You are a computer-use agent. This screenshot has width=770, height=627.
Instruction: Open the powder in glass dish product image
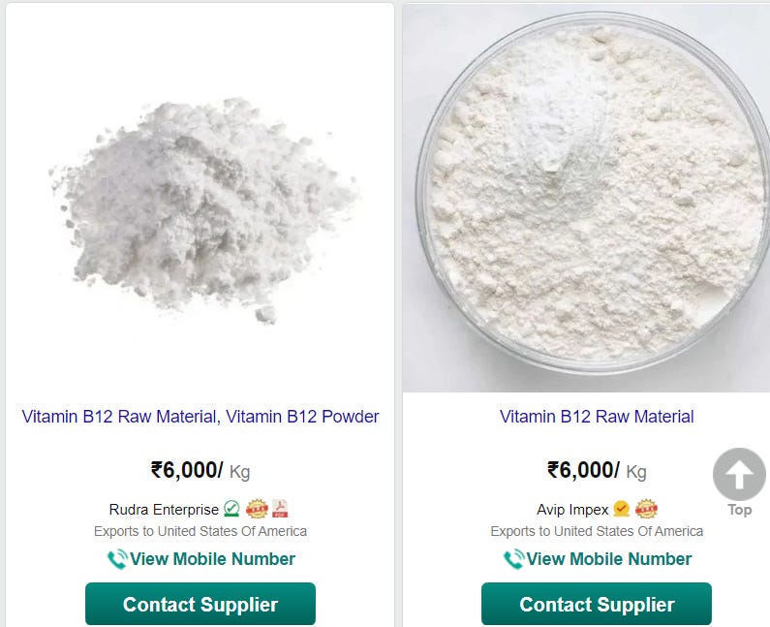(x=586, y=199)
